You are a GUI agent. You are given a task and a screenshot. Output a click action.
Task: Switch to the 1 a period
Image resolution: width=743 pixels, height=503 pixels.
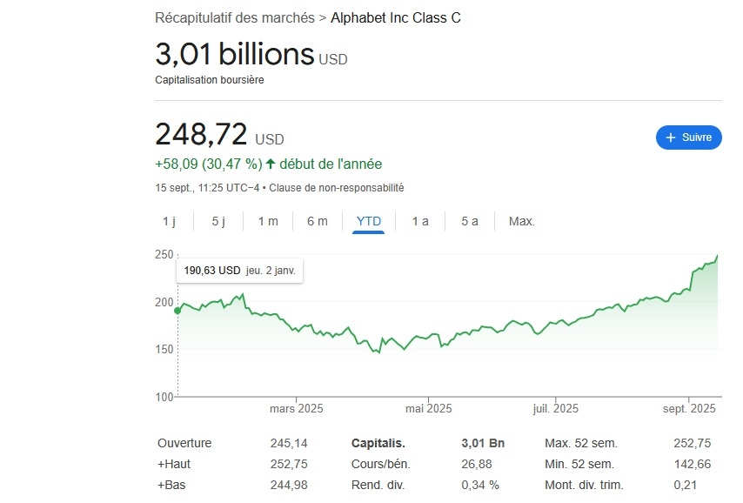(420, 221)
